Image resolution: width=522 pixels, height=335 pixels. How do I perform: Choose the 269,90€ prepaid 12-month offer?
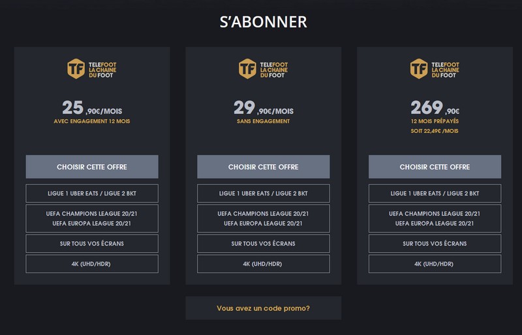[x=435, y=167]
